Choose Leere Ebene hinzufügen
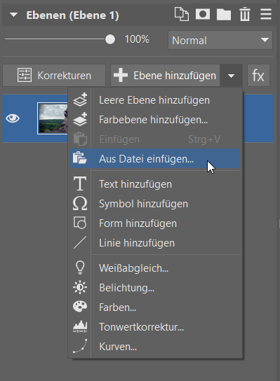Image resolution: width=280 pixels, height=381 pixels. 155,100
